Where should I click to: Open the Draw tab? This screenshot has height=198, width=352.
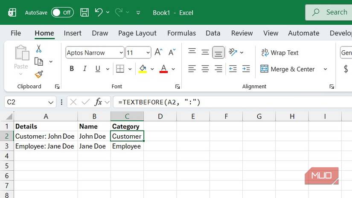[x=100, y=33]
